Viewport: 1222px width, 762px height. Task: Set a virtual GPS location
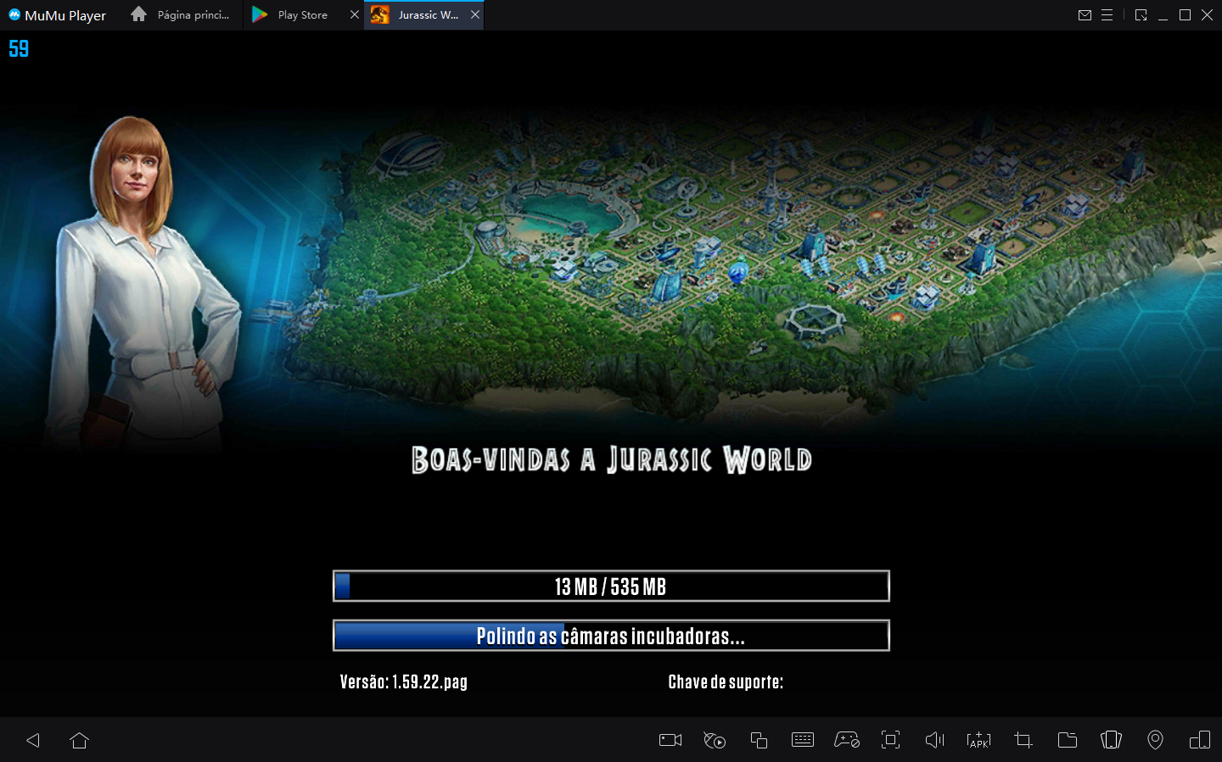tap(1155, 740)
